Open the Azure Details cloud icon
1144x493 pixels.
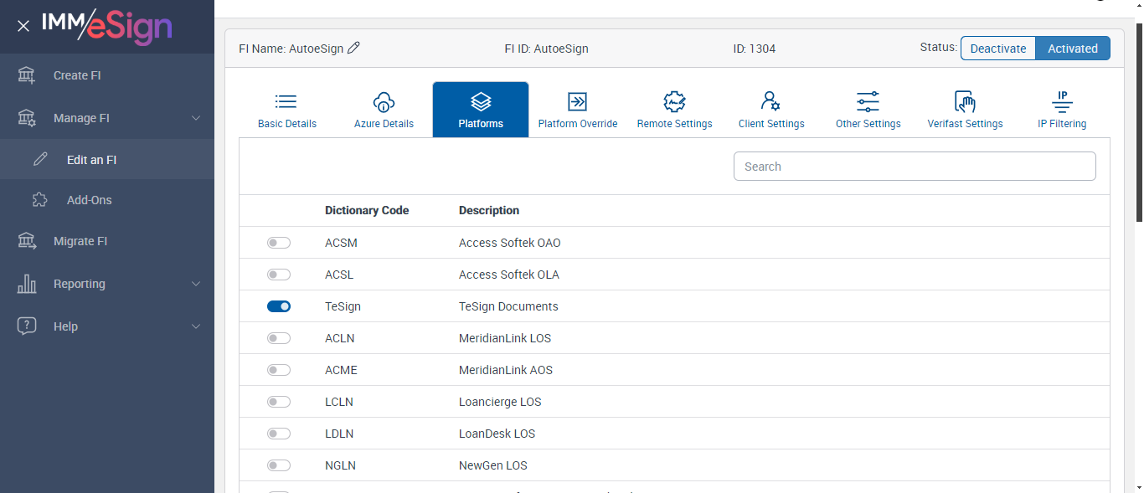point(384,102)
